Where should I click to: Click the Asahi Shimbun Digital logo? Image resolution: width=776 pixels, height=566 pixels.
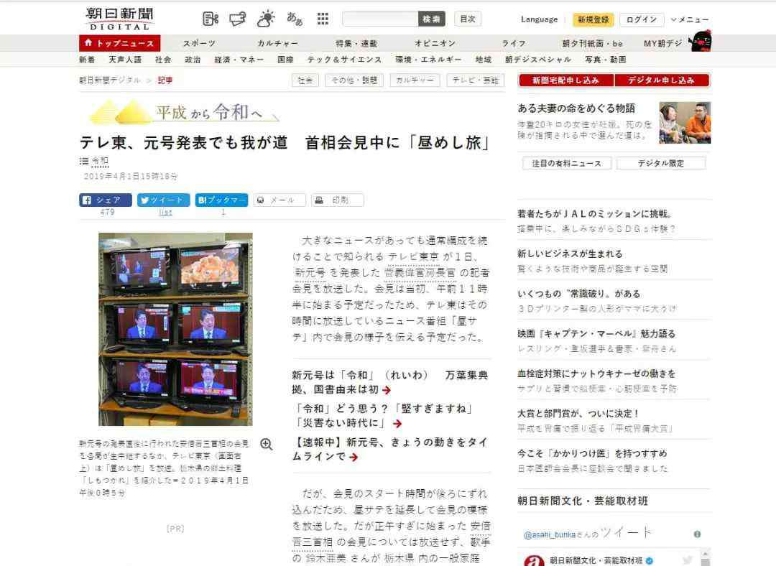click(119, 19)
